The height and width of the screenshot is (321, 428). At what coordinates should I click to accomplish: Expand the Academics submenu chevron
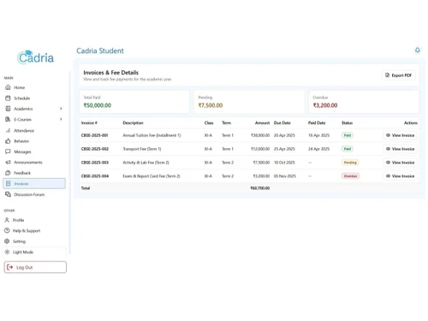[61, 109]
